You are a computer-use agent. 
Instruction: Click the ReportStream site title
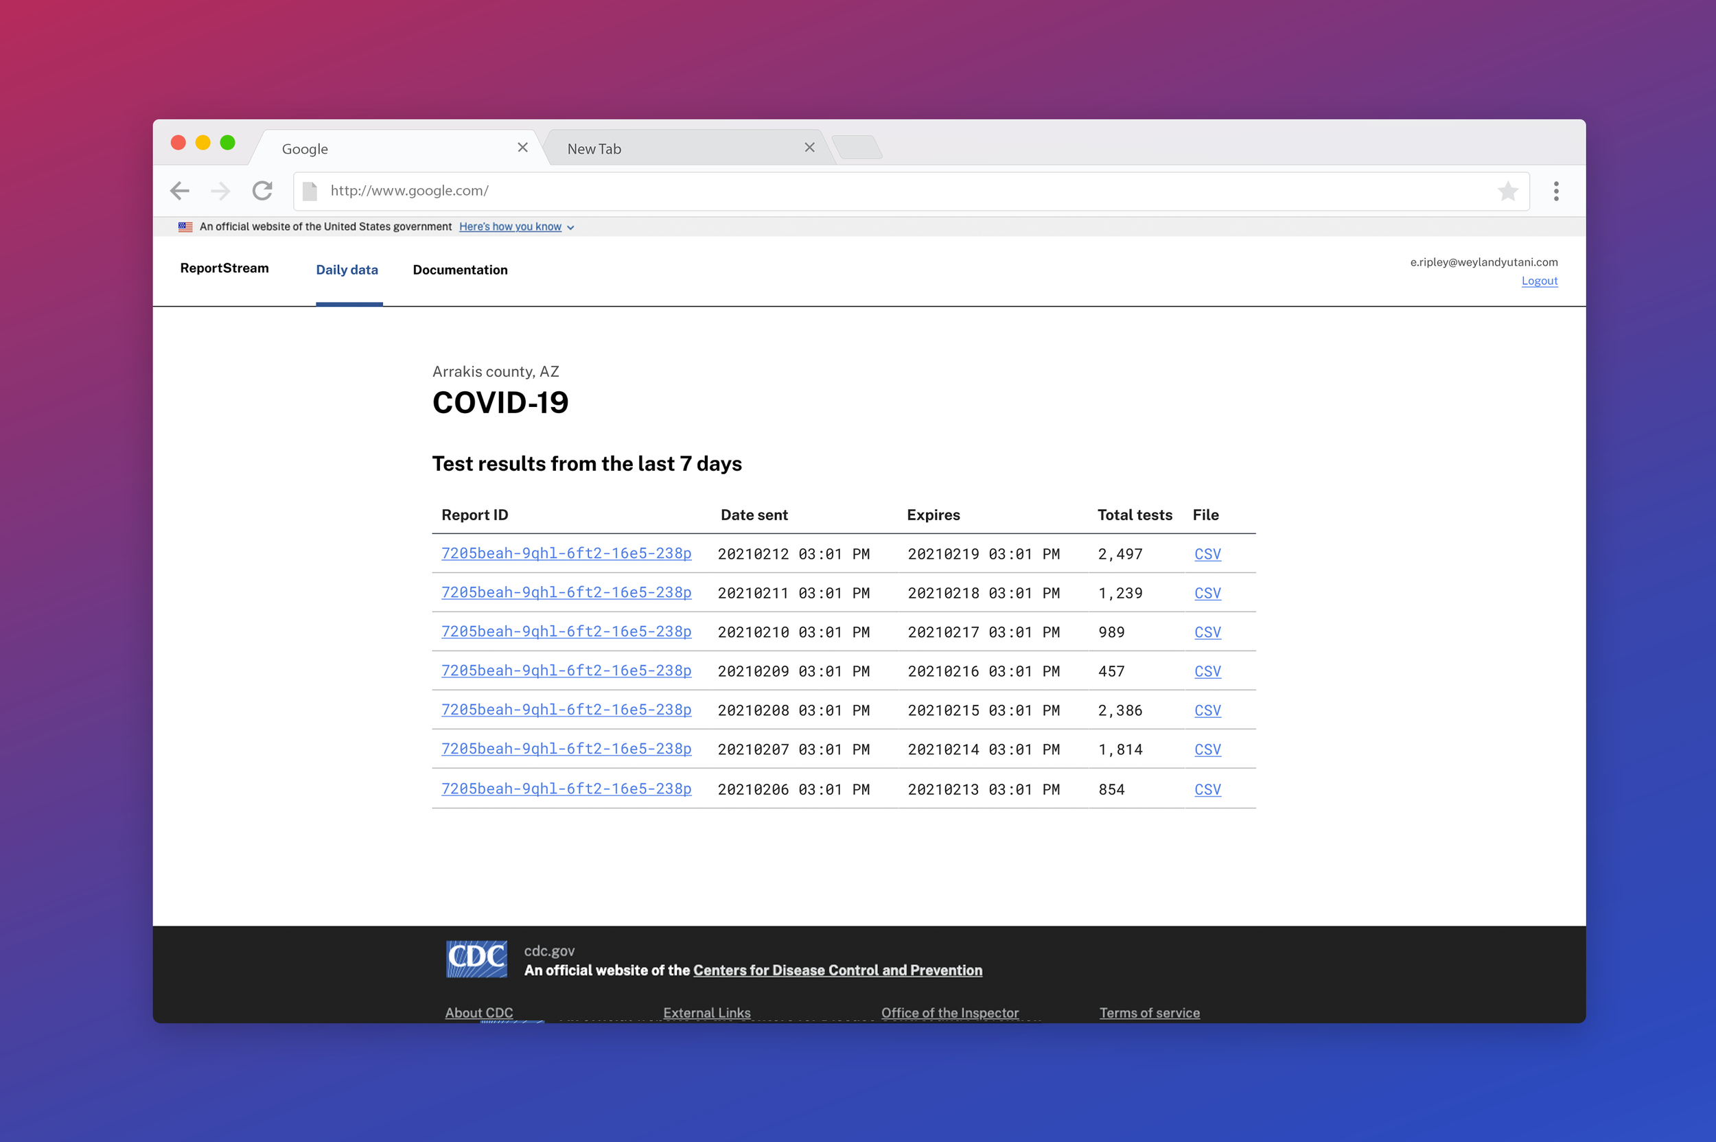[x=224, y=268]
